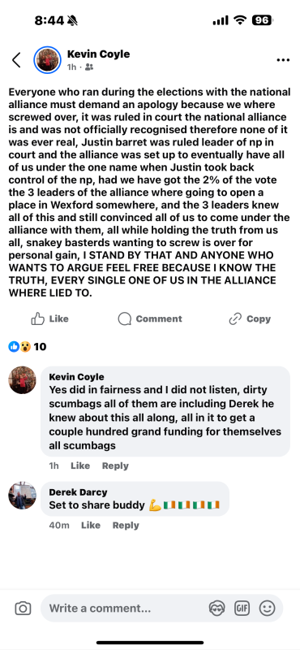Open Kevin Coyle name at top of post
Image resolution: width=300 pixels, height=650 pixels.
click(x=98, y=54)
